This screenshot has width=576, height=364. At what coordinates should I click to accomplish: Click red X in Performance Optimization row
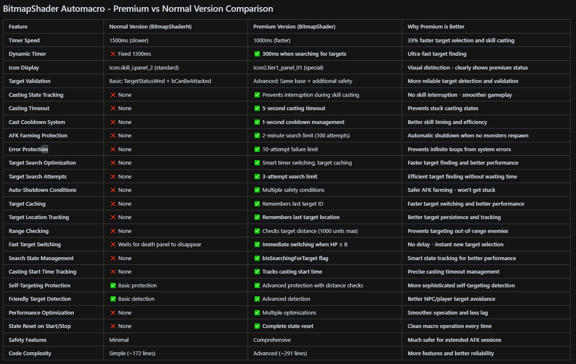pos(113,313)
